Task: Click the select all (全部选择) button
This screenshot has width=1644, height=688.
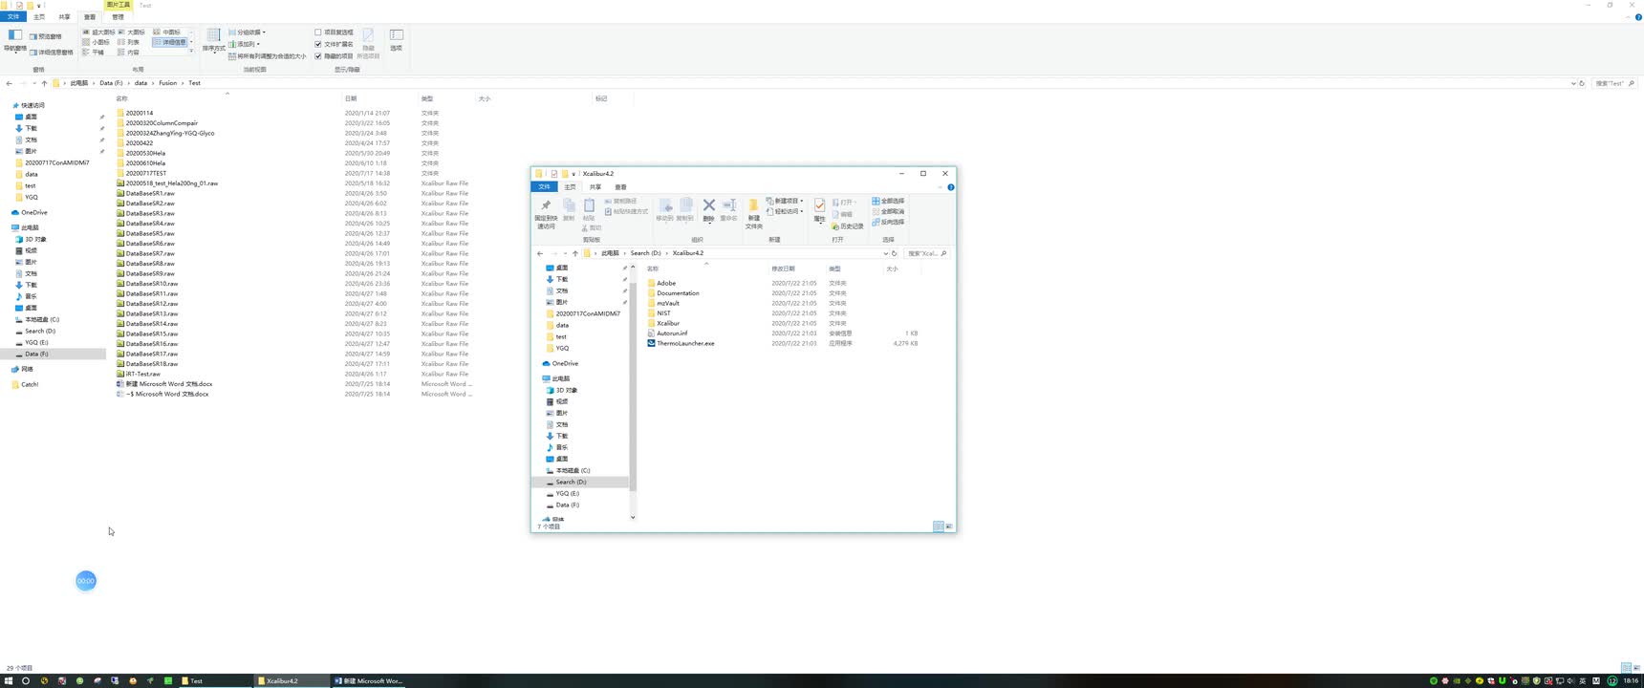Action: (888, 201)
